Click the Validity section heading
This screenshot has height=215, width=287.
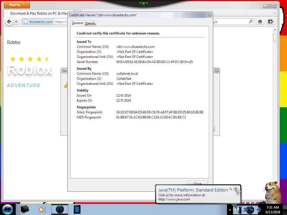pyautogui.click(x=82, y=90)
